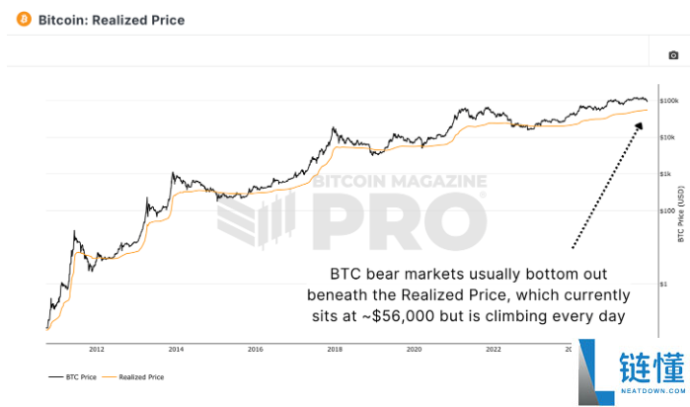
Task: Click the 2020 label on the x-axis
Action: pyautogui.click(x=414, y=350)
